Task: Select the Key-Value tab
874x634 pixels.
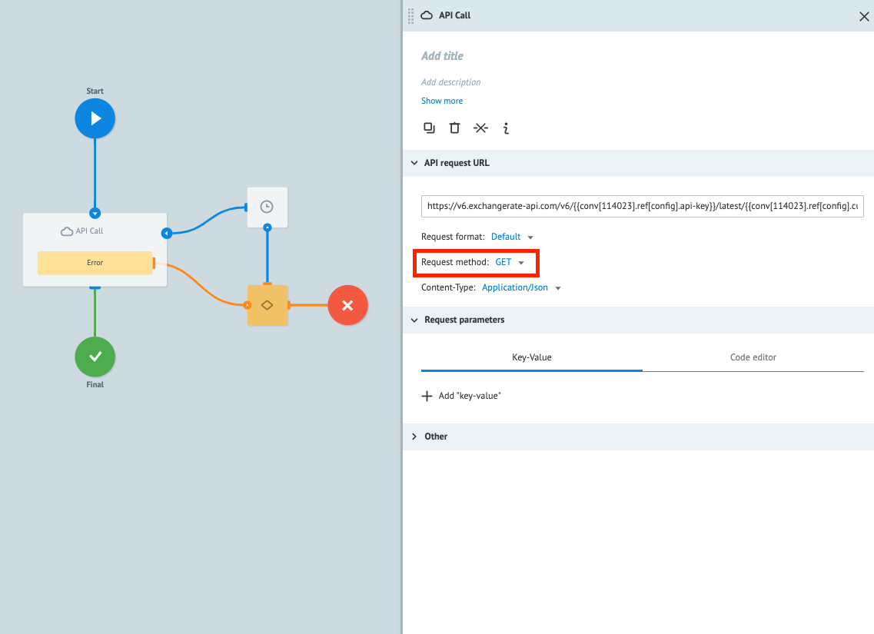Action: [x=531, y=357]
